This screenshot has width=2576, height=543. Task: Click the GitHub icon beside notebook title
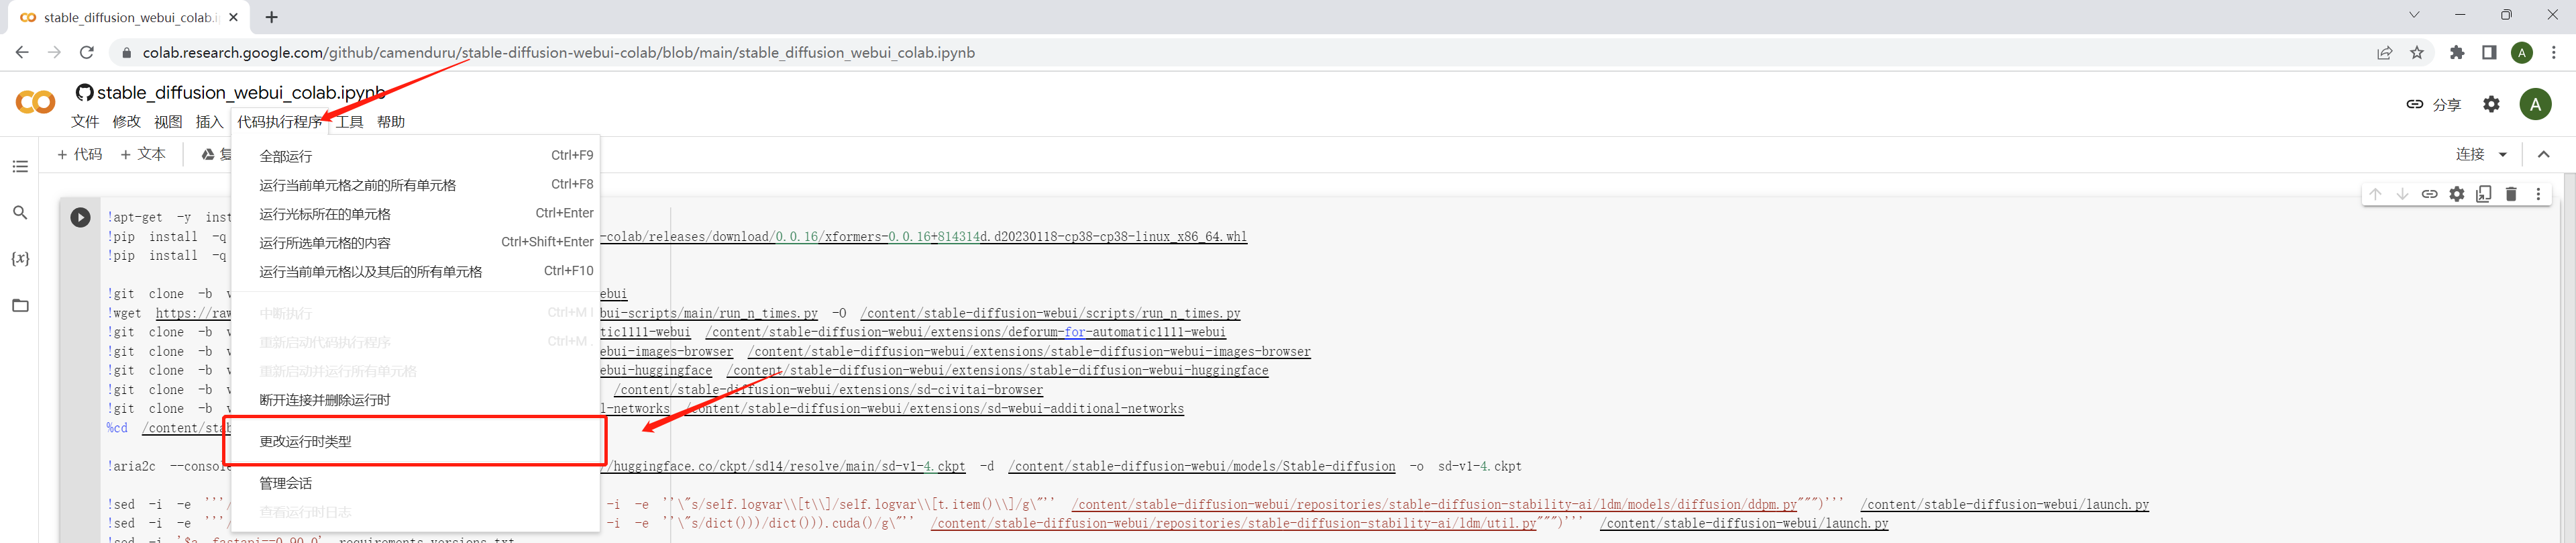tap(85, 92)
